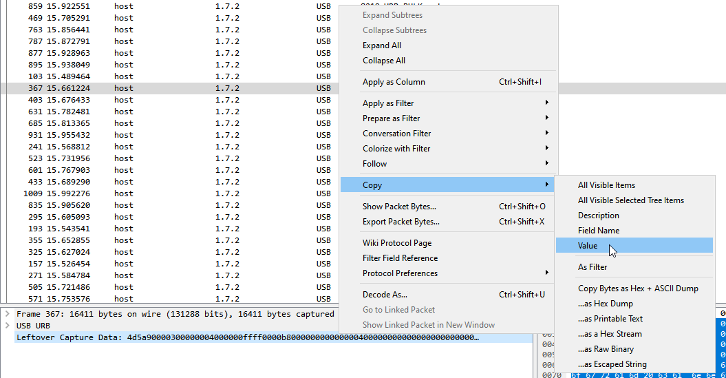
Task: Open Show Packet Bytes dialog
Action: click(x=399, y=207)
